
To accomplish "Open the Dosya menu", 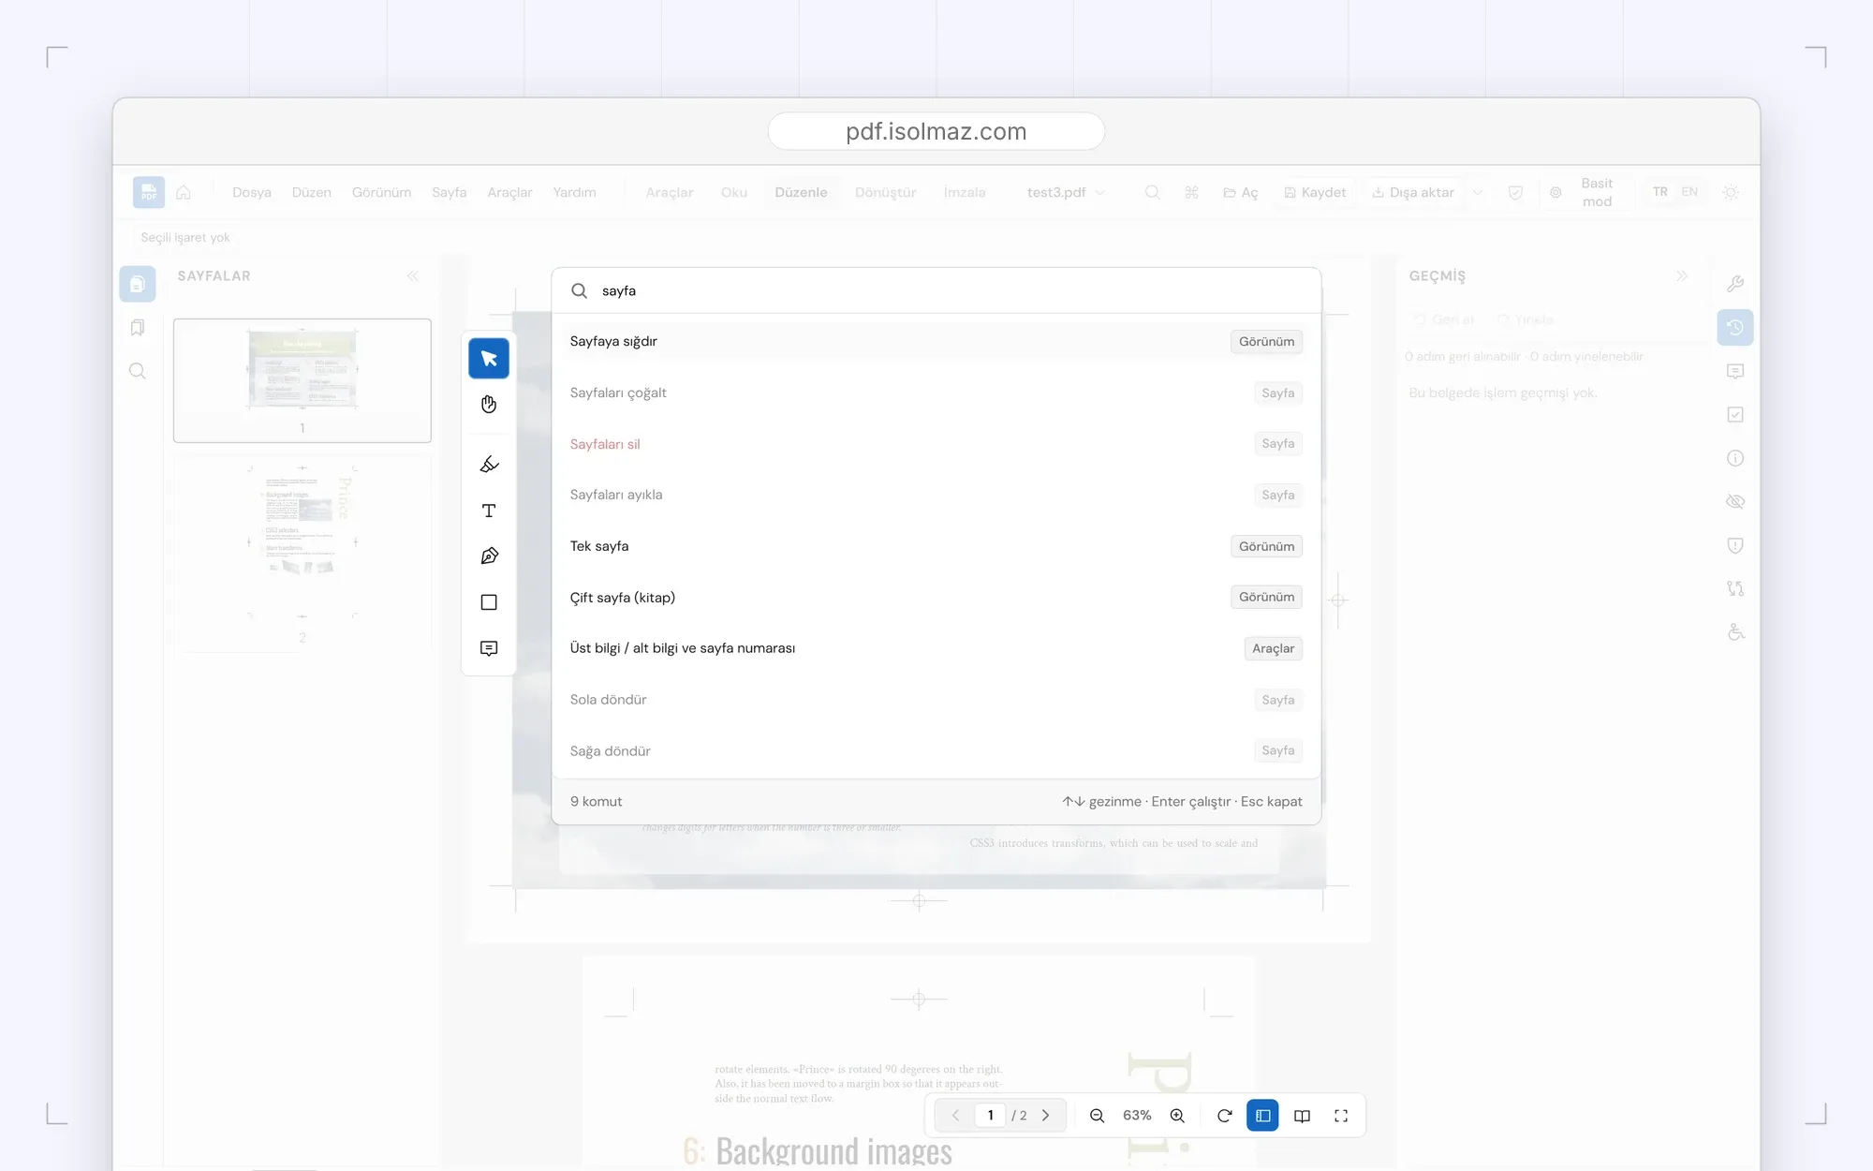I will click(252, 192).
